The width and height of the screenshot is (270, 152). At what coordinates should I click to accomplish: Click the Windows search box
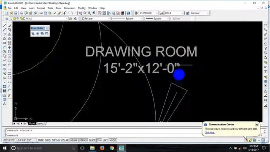[43, 148]
